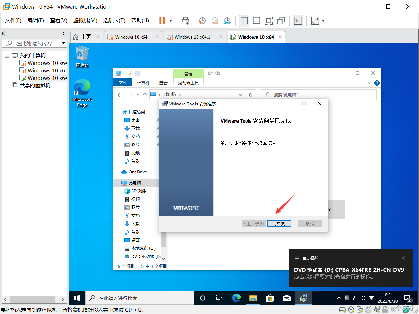Open the notification center icon
Screen dimensions: 419x314
pyautogui.click(x=407, y=298)
